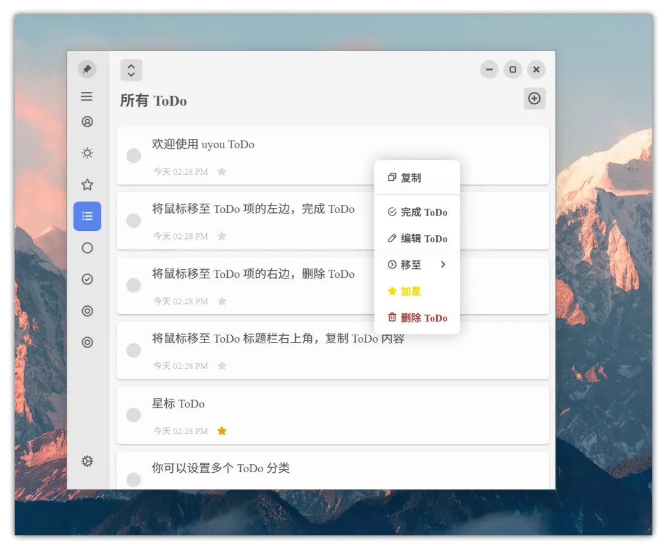Open settings via the gear icon
Screen dimensions: 667x550
[87, 461]
